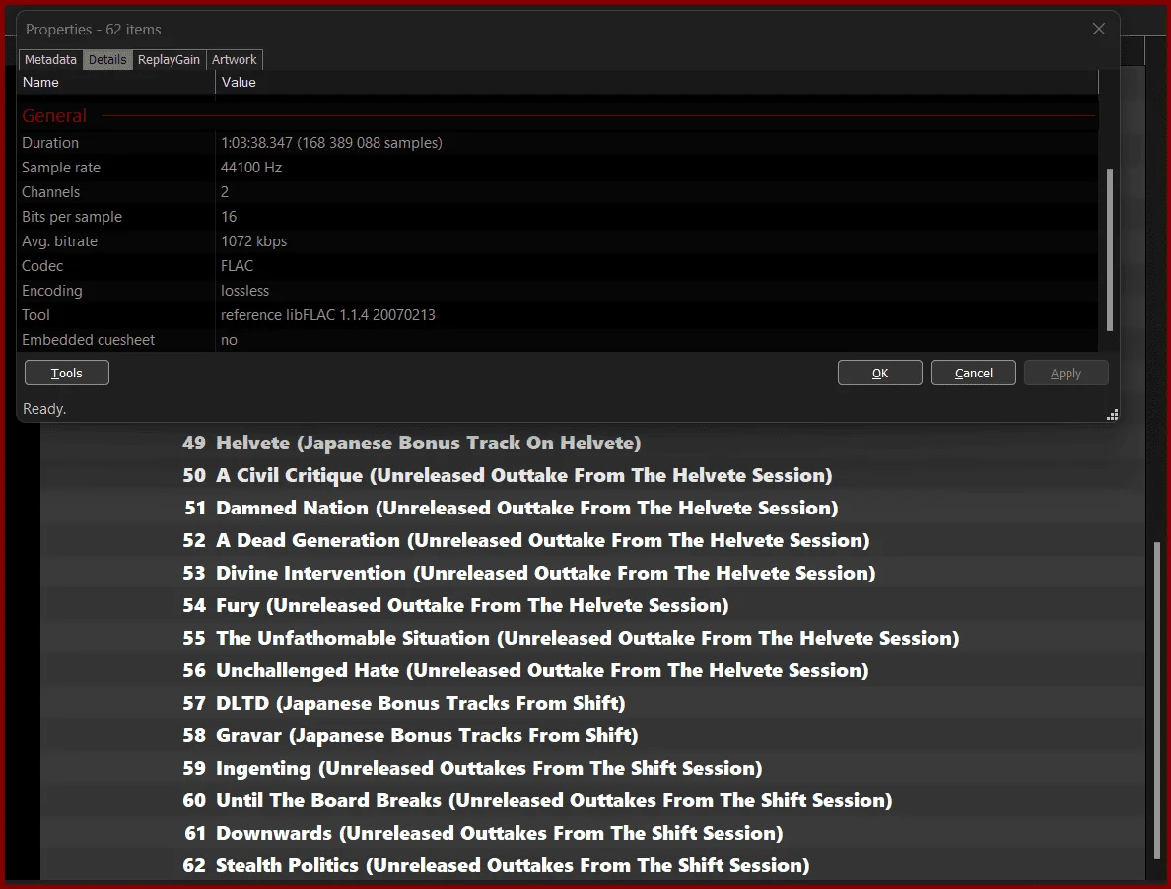This screenshot has height=889, width=1171.
Task: Select the Channels row
Action: pyautogui.click(x=558, y=192)
